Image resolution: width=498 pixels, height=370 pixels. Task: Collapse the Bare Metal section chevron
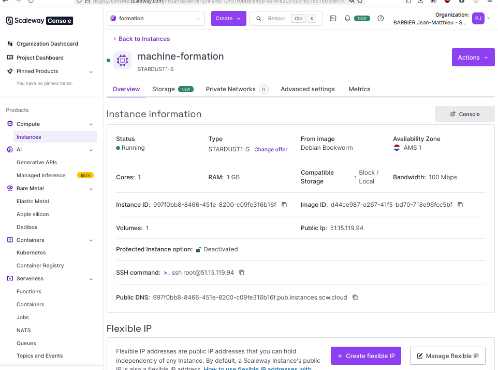(x=91, y=189)
